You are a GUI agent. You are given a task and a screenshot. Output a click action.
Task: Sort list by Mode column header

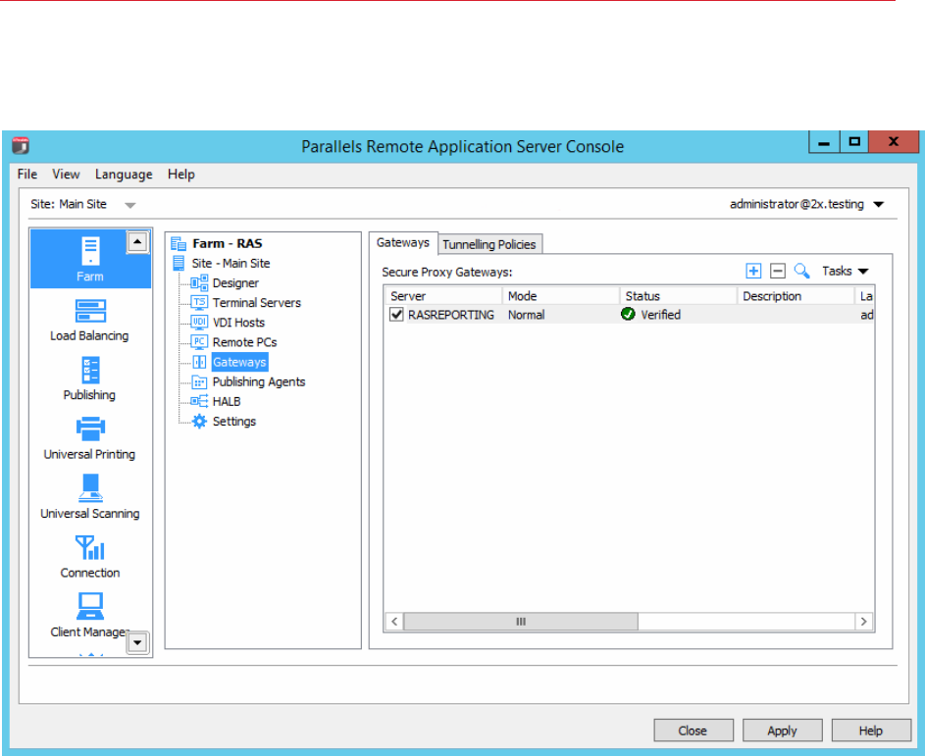coord(560,296)
